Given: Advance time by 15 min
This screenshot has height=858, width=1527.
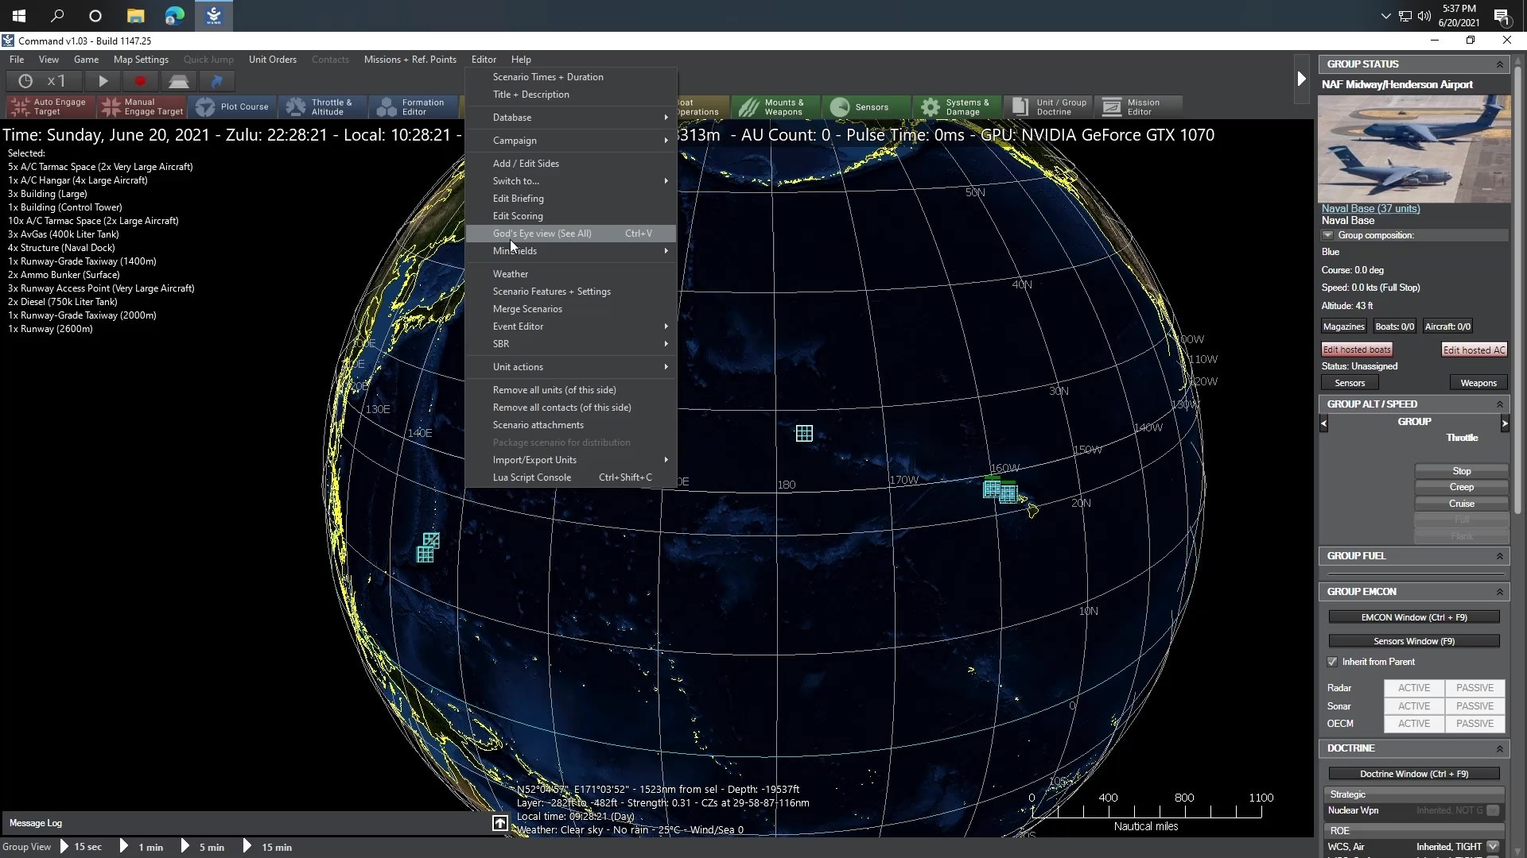Looking at the screenshot, I should pos(267,847).
